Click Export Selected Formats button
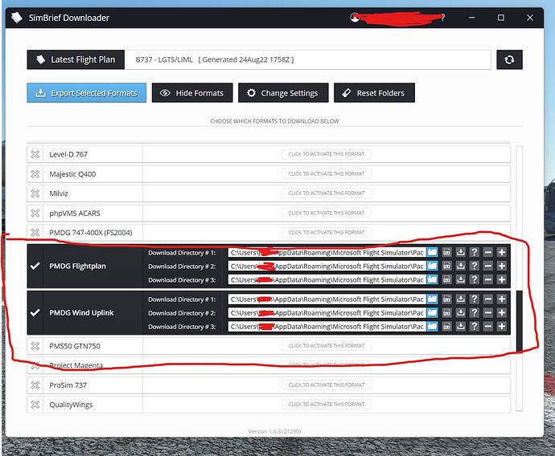 (86, 93)
